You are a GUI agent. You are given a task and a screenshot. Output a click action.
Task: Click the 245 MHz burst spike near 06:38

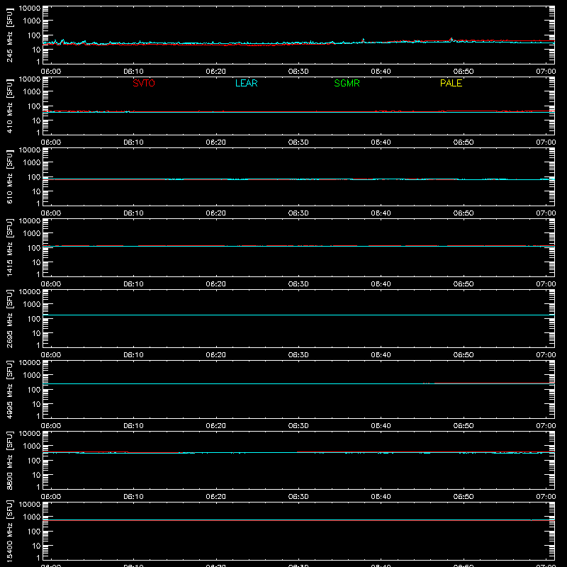pyautogui.click(x=364, y=40)
